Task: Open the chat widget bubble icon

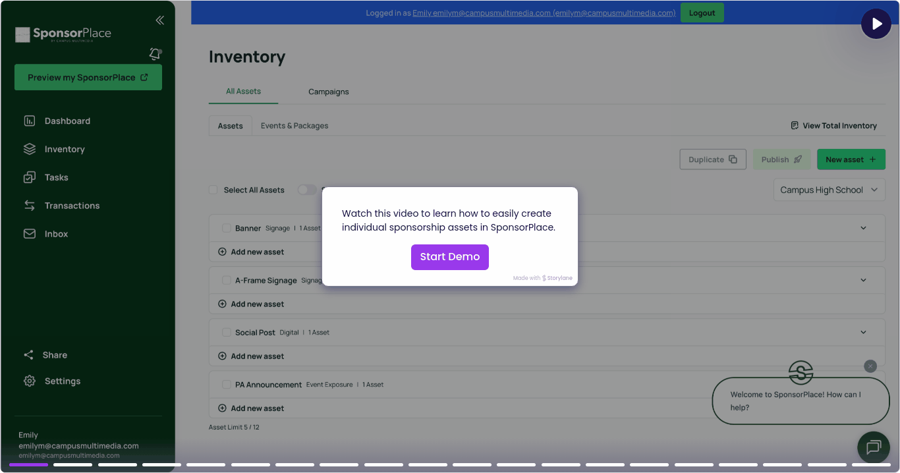Action: [874, 448]
